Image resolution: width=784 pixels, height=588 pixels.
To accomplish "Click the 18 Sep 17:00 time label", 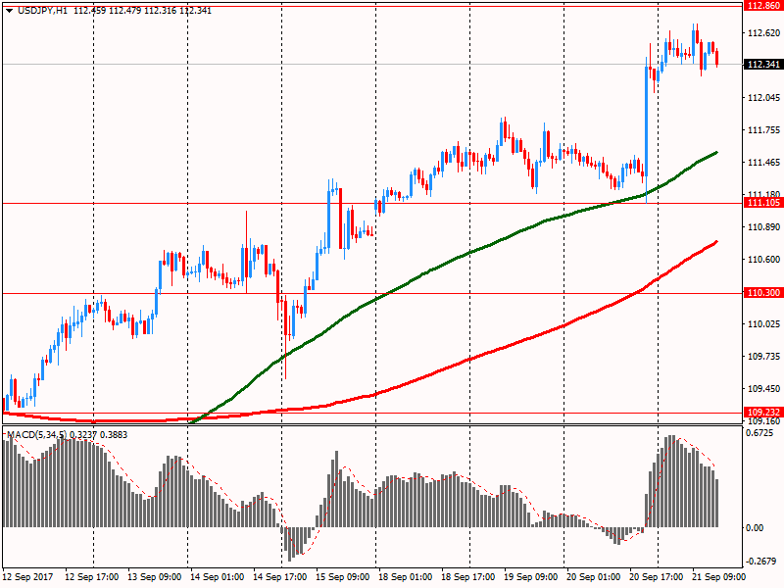I will coord(468,576).
